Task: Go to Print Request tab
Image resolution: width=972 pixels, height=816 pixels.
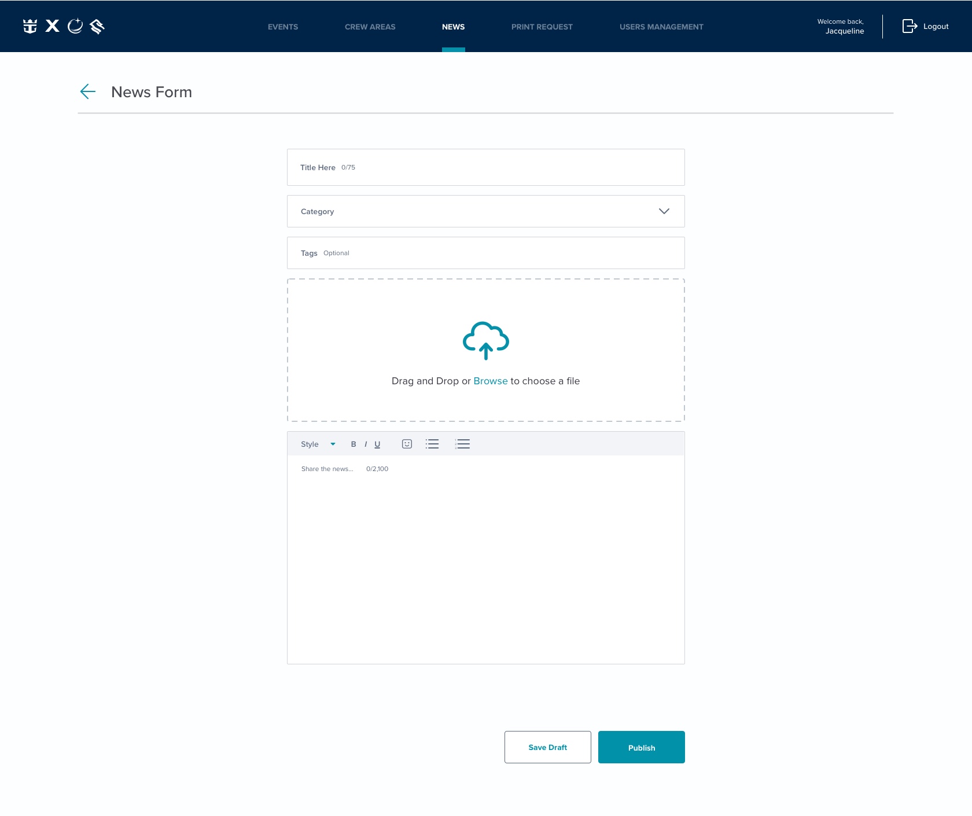Action: pyautogui.click(x=542, y=27)
